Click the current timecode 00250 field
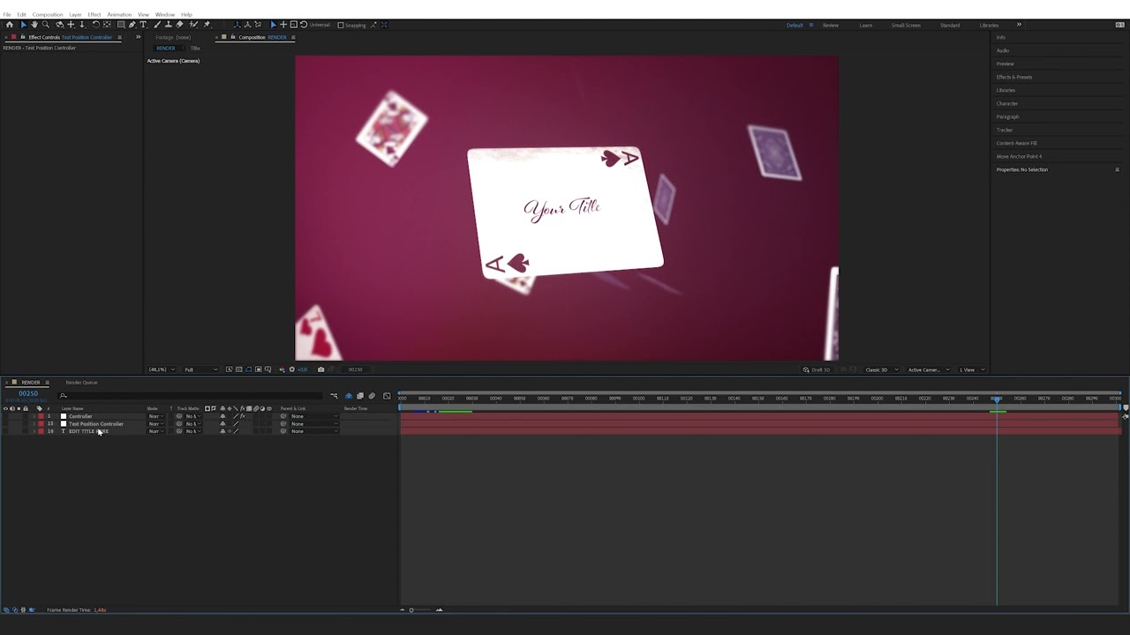Screen dimensions: 1130x635 (x=28, y=393)
